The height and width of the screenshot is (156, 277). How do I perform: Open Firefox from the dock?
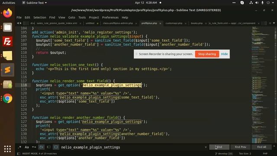[x=7, y=13]
